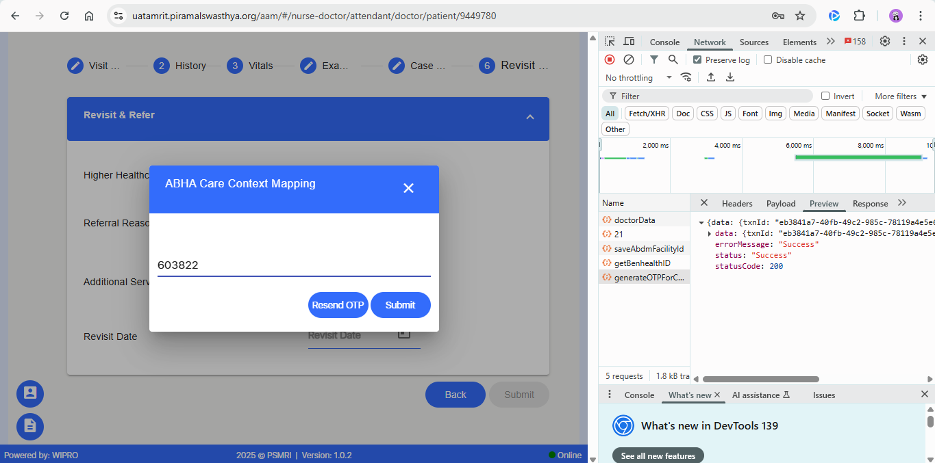
Task: Open DevTools settings gear icon
Action: tap(885, 42)
